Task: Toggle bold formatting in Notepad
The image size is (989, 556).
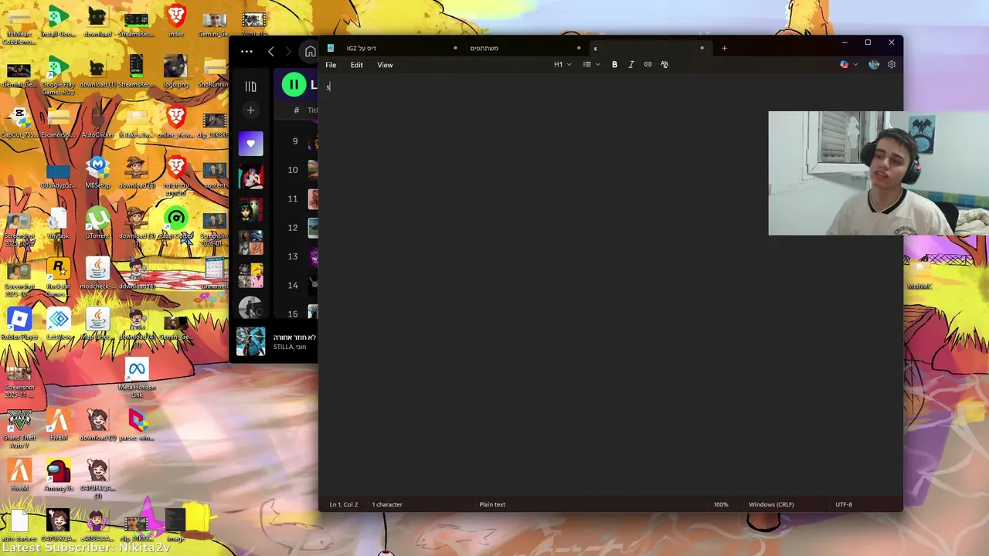Action: pos(614,65)
